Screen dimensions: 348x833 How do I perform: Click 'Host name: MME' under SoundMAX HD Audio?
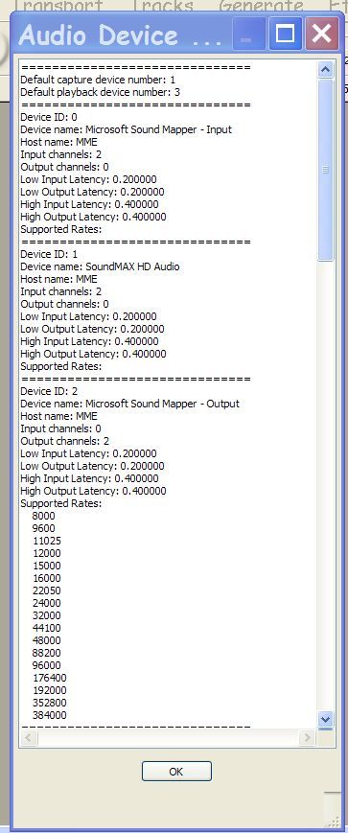(x=58, y=279)
